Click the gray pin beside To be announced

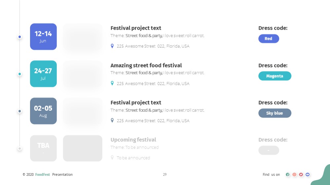coord(112,157)
